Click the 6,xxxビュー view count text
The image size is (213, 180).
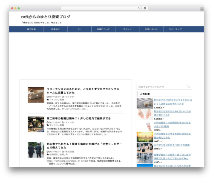(159, 108)
